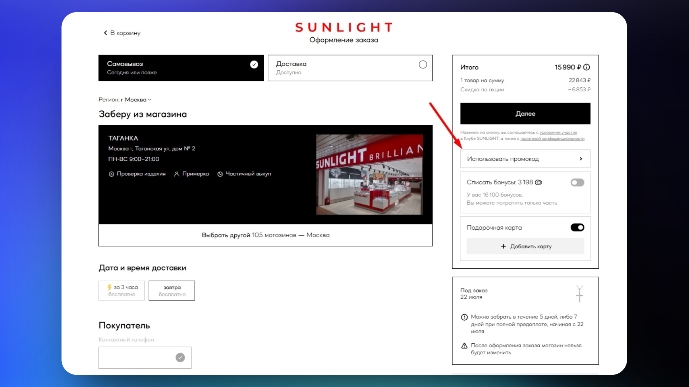Click the bonus coin icon beside 3 198
The height and width of the screenshot is (387, 689).
pos(538,182)
